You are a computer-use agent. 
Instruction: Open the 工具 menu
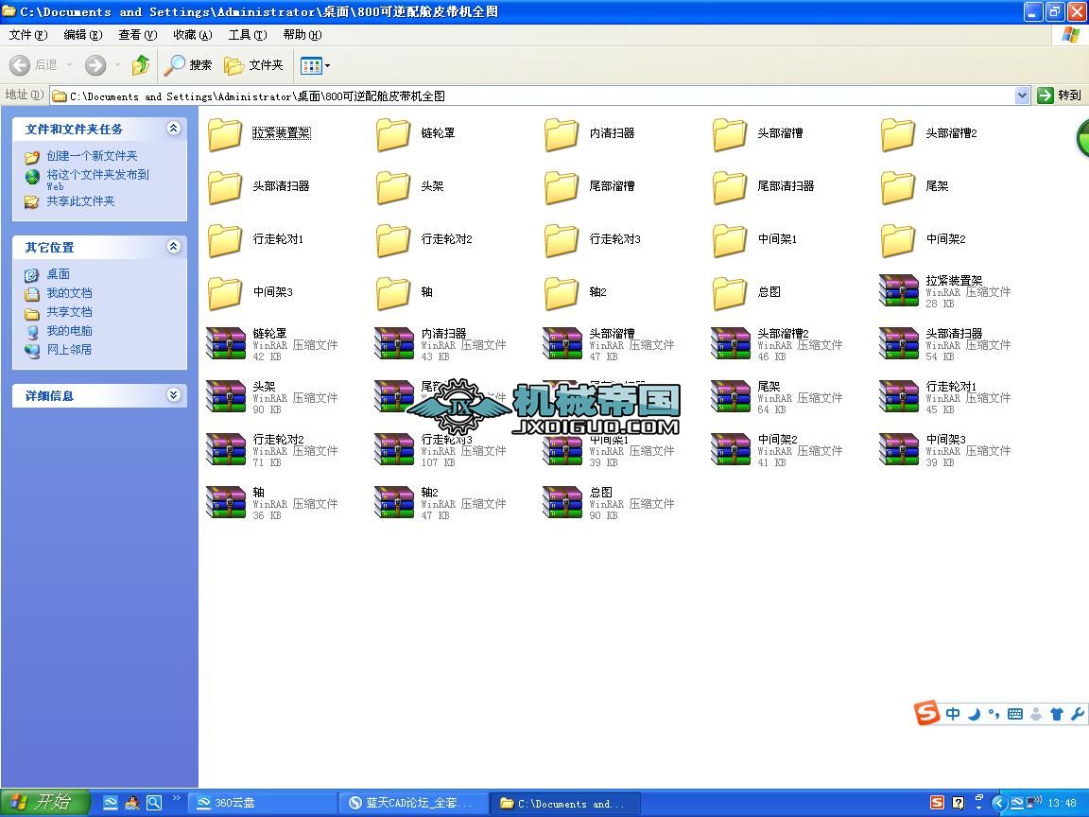click(x=248, y=35)
